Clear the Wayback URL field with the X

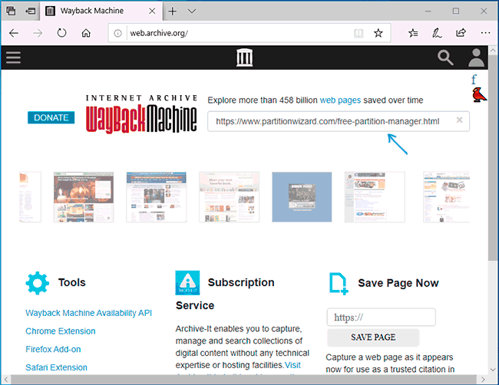pyautogui.click(x=459, y=120)
